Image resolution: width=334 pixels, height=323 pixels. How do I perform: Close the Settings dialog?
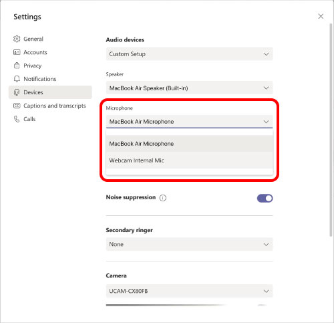(321, 16)
